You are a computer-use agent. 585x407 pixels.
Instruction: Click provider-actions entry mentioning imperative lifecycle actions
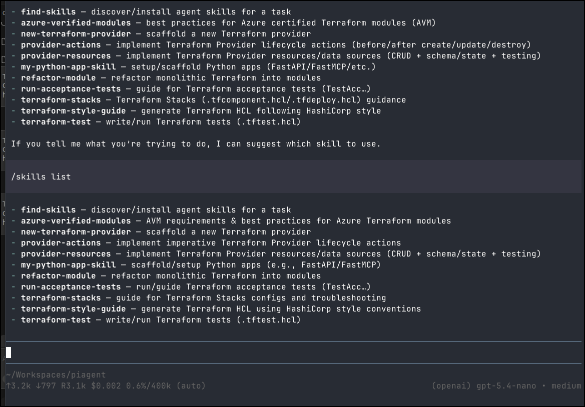[x=61, y=242]
